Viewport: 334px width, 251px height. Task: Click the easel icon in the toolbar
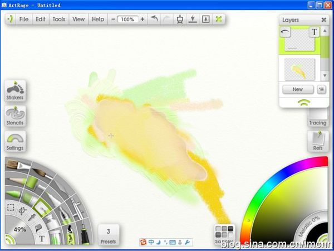click(x=180, y=19)
